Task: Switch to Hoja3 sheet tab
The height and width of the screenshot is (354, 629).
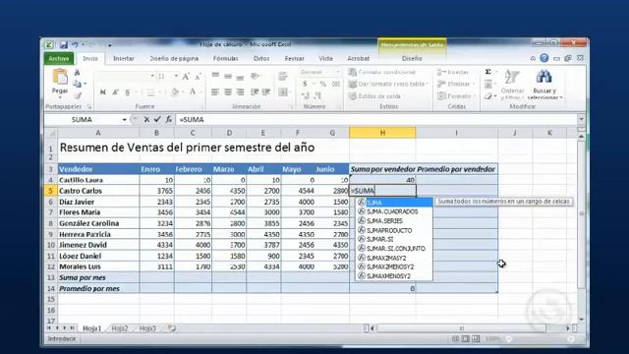Action: click(147, 328)
